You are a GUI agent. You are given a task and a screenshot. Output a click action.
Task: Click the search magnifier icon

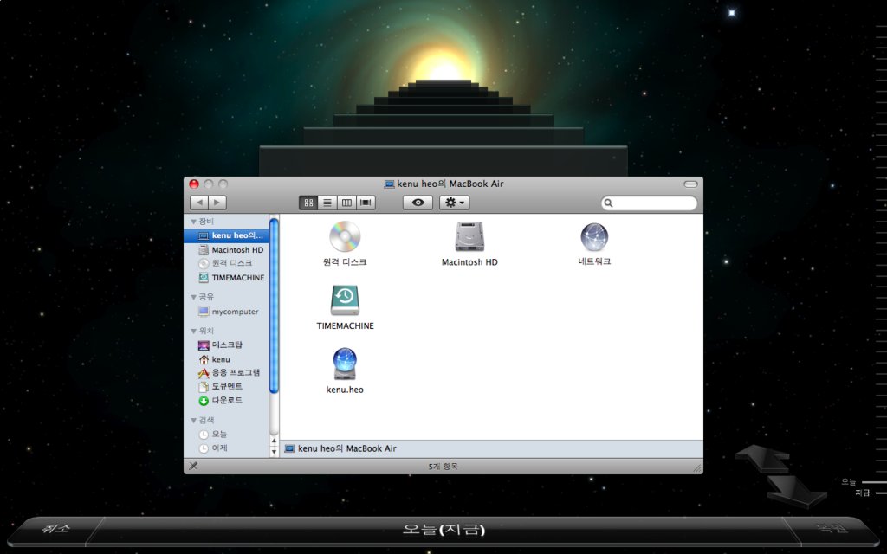[609, 203]
